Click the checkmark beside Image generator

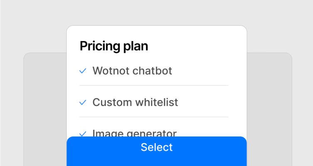tap(83, 134)
